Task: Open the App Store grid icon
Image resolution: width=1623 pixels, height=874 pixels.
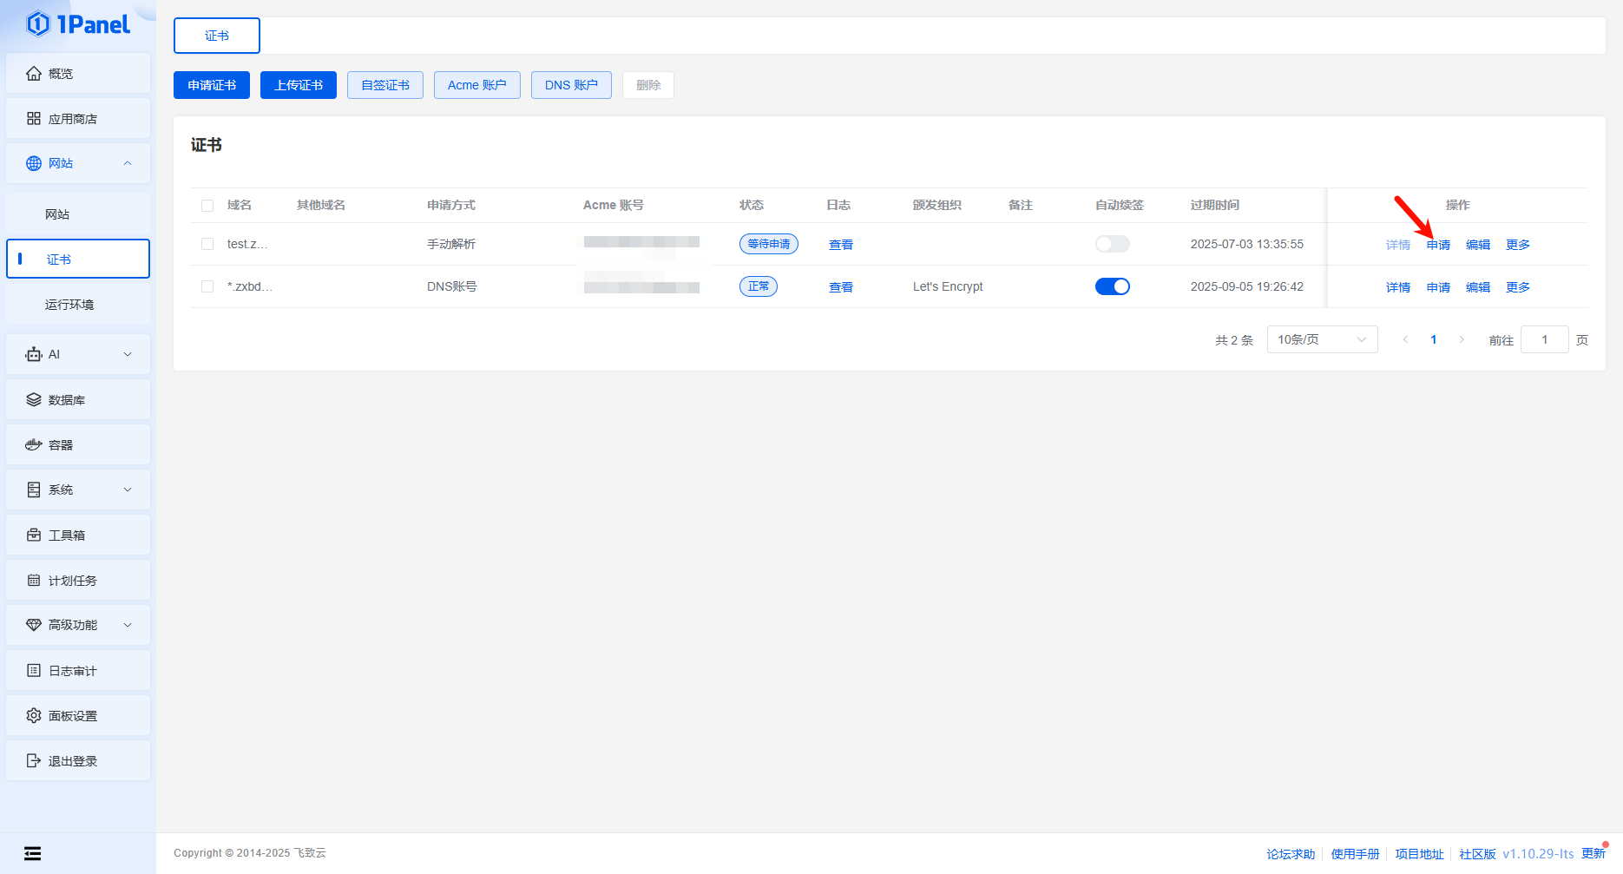Action: point(34,119)
